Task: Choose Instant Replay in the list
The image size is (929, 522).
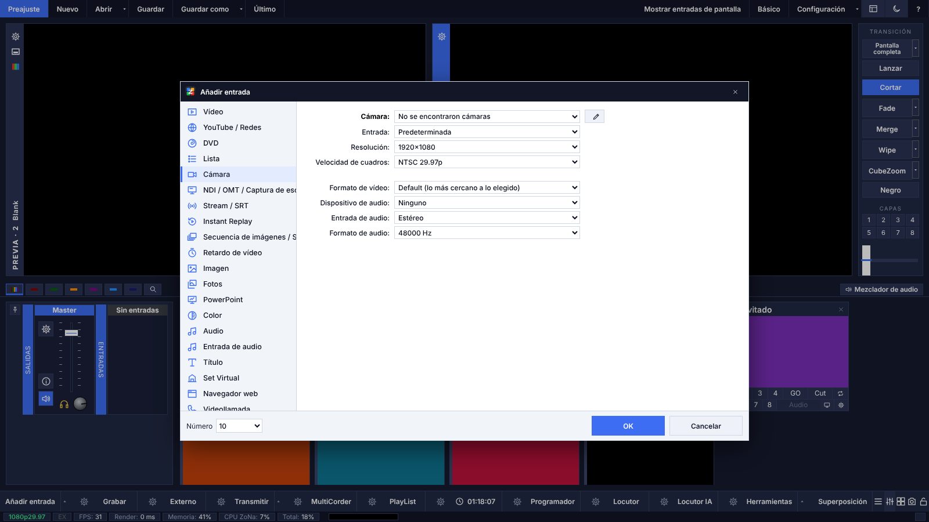Action: pyautogui.click(x=239, y=222)
